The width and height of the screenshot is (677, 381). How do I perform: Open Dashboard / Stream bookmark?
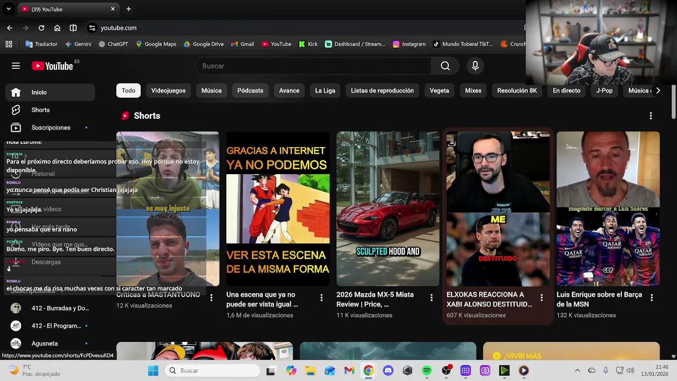(x=355, y=44)
